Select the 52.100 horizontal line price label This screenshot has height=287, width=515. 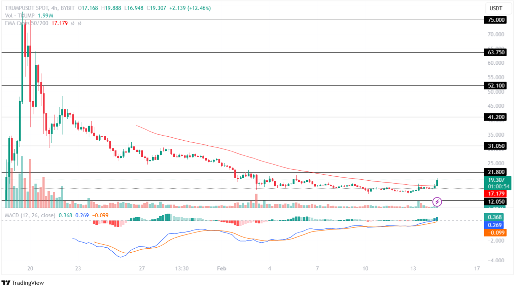pyautogui.click(x=495, y=86)
